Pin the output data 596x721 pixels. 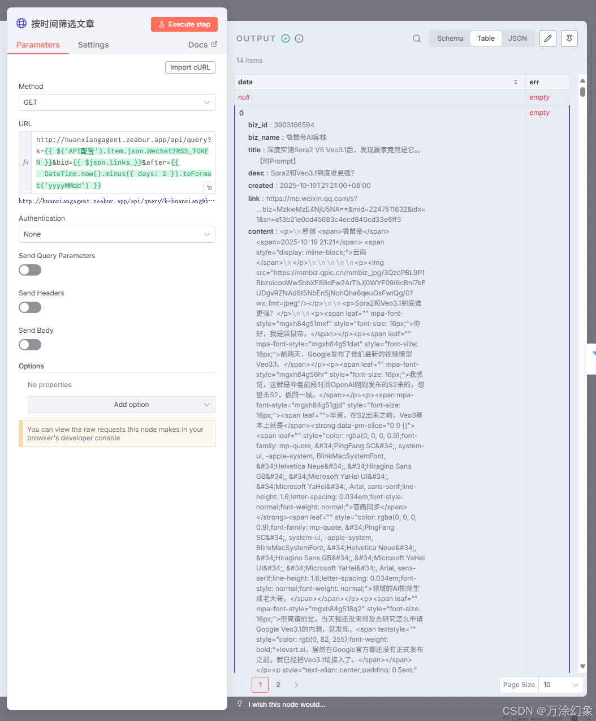pos(569,38)
